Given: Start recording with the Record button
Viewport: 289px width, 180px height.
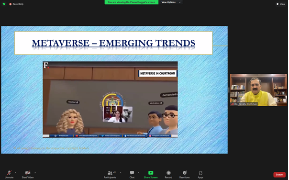Looking at the screenshot, I should point(168,174).
